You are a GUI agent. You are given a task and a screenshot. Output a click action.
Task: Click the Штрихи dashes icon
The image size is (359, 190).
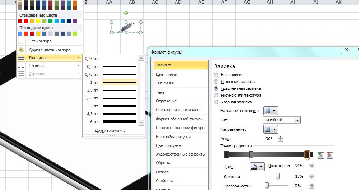tap(21, 66)
